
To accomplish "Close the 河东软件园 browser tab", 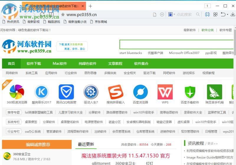I will tap(83, 6).
